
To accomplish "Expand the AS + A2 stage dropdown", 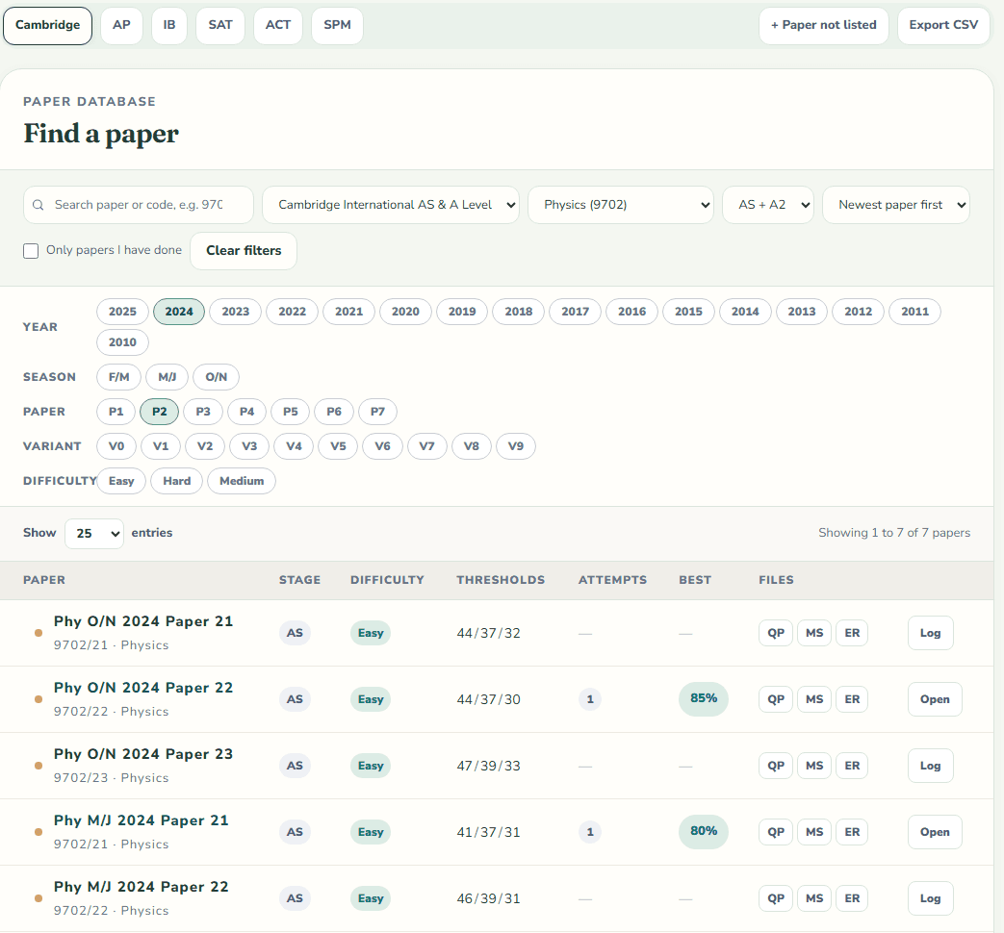I will click(768, 205).
